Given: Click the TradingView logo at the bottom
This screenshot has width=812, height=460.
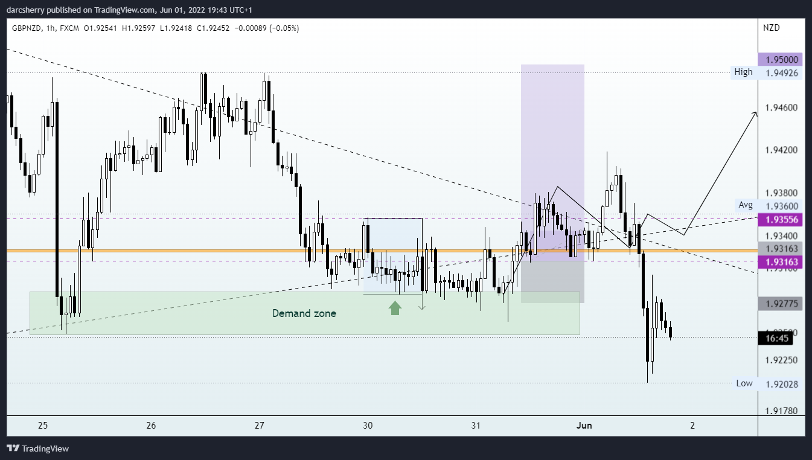Looking at the screenshot, I should 37,449.
